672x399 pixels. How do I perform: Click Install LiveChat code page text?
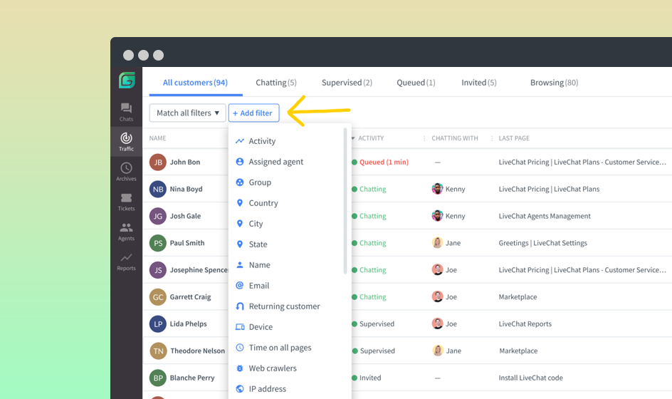click(530, 378)
